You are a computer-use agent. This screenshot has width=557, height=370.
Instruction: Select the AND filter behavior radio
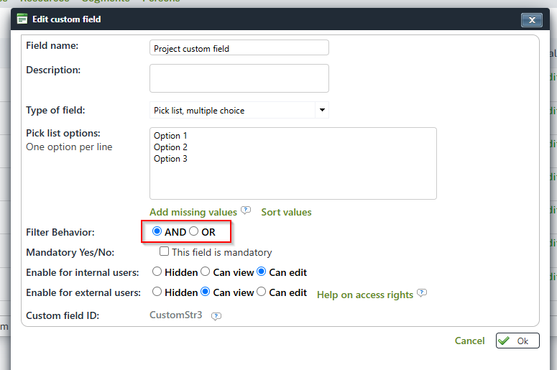coord(157,231)
